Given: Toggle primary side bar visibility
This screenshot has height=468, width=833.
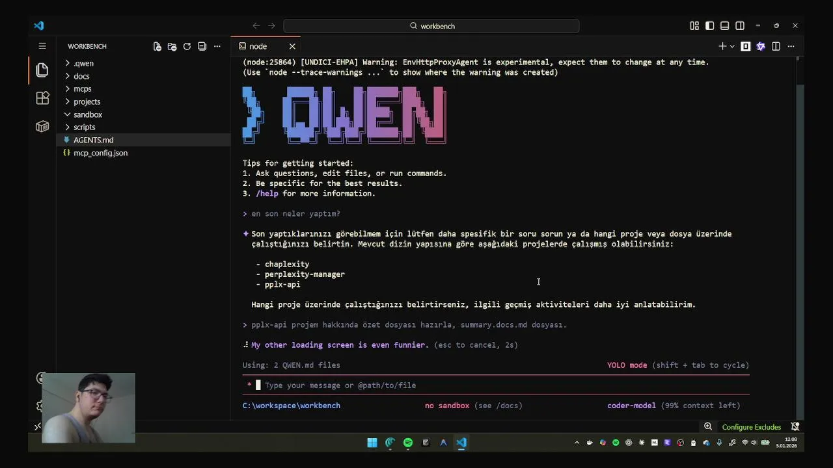Looking at the screenshot, I should tap(709, 26).
